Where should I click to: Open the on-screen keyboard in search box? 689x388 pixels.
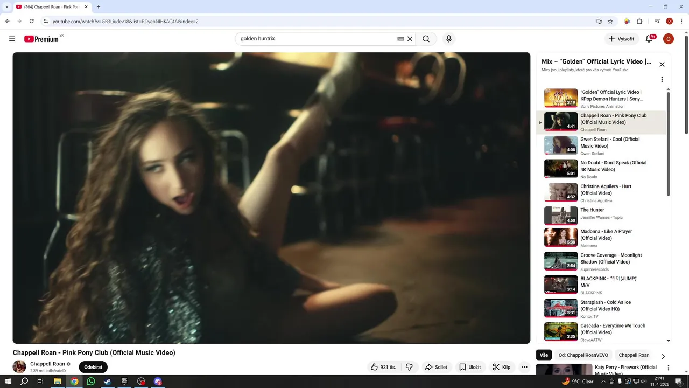click(x=400, y=39)
